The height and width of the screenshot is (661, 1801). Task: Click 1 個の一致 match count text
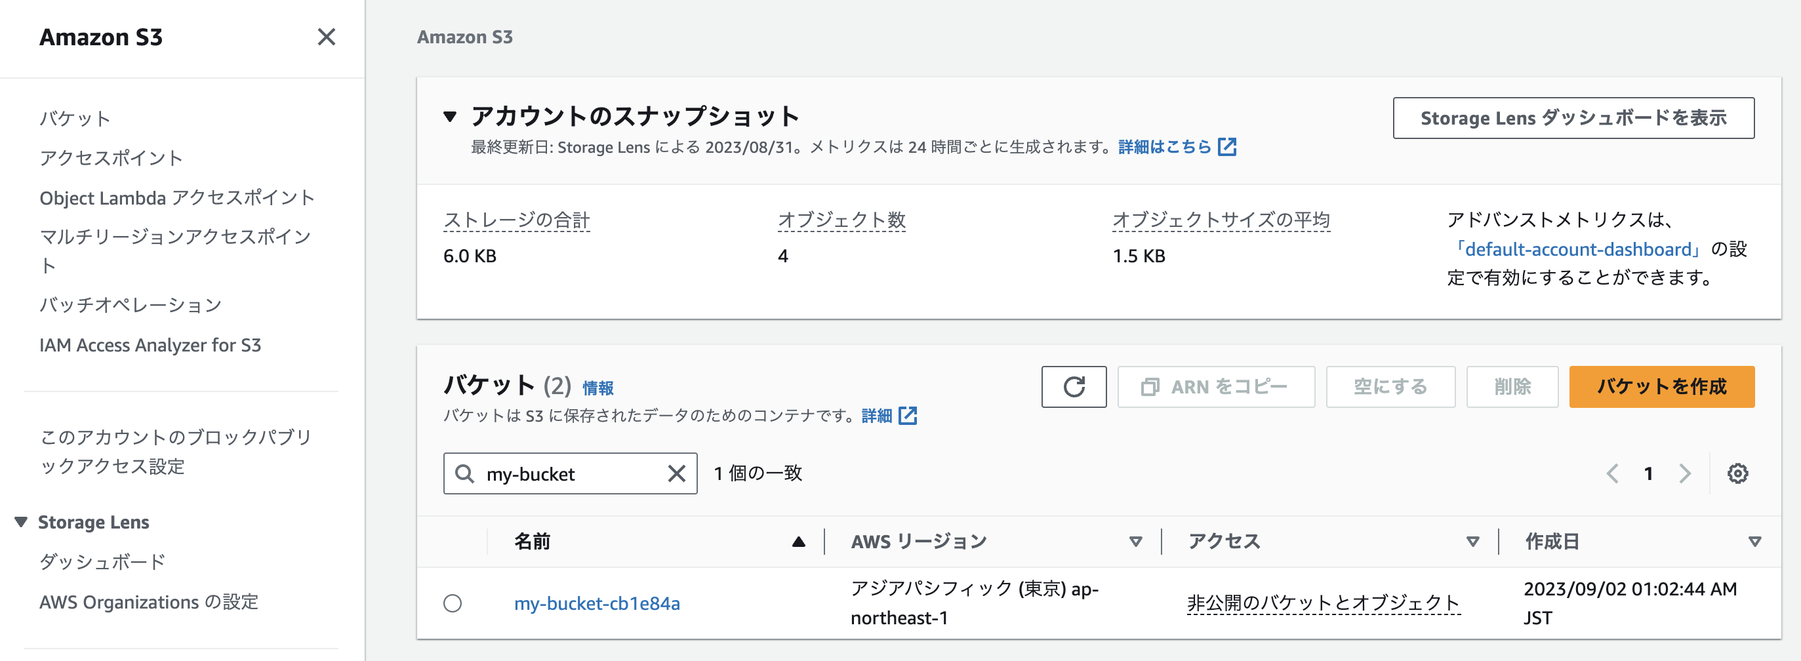coord(758,473)
